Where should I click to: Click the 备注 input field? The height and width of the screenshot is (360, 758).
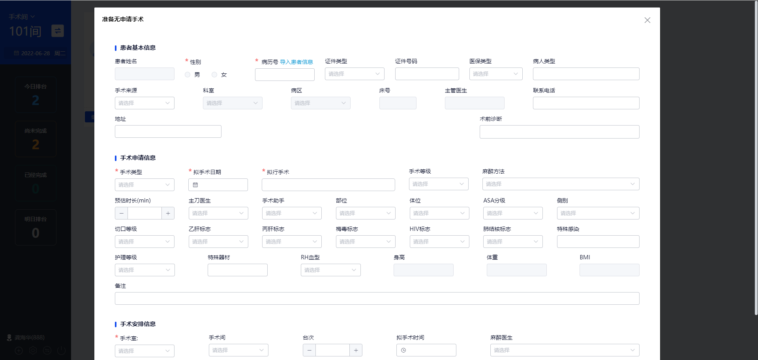coord(377,298)
